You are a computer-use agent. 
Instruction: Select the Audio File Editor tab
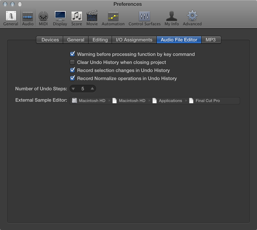(179, 40)
